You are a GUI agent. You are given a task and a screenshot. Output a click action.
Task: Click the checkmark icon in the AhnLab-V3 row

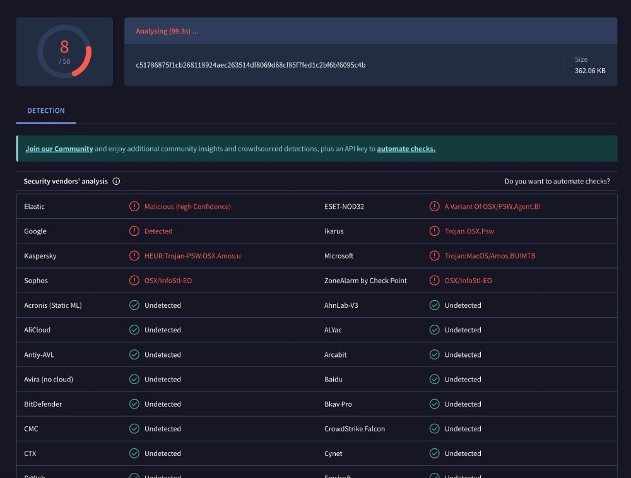click(434, 305)
